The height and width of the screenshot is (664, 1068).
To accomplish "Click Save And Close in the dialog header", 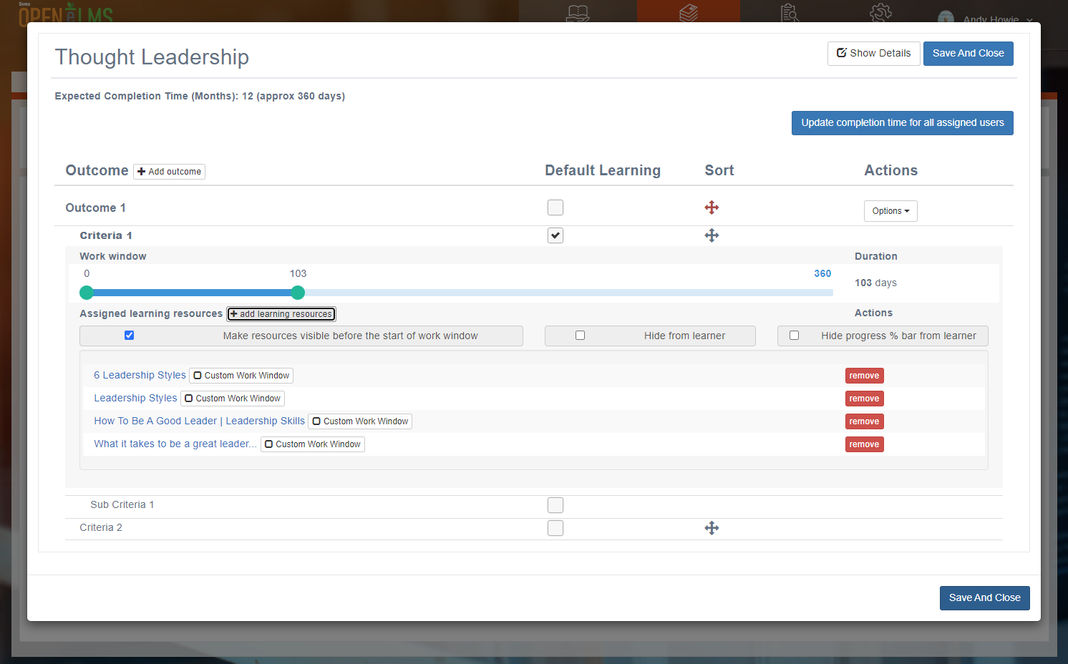I will [969, 54].
